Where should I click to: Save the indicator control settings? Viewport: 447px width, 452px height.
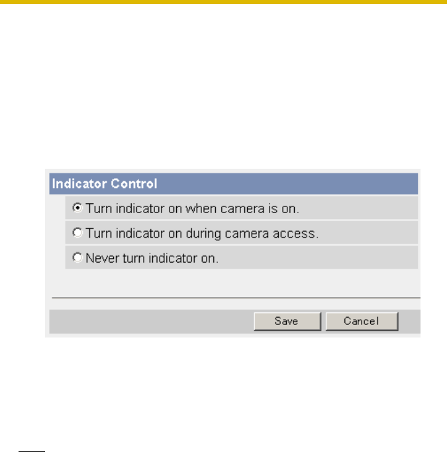(x=287, y=321)
